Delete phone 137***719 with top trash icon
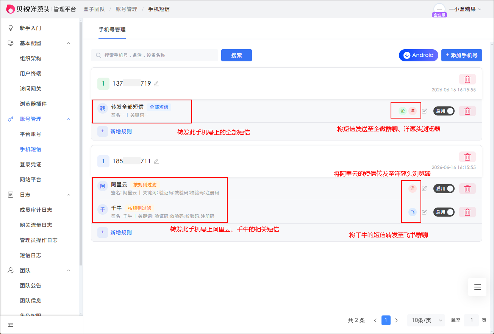The height and width of the screenshot is (334, 494). tap(467, 79)
